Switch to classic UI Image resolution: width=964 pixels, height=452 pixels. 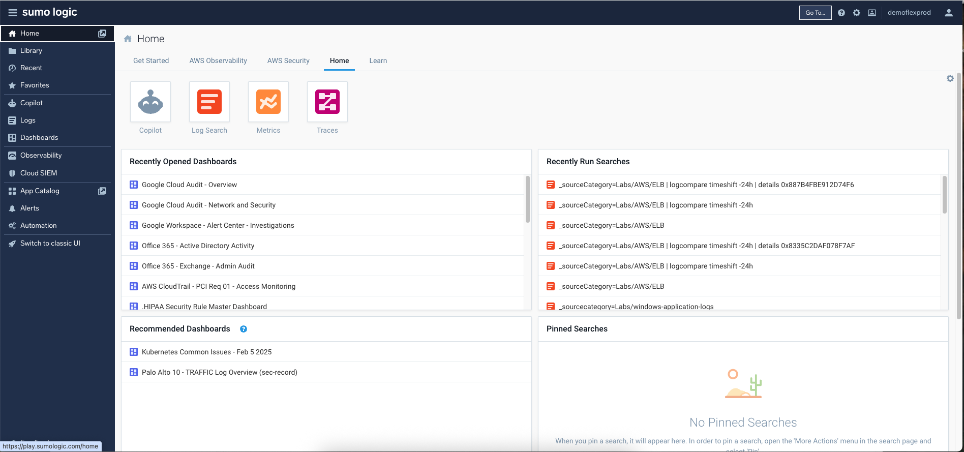click(x=50, y=244)
